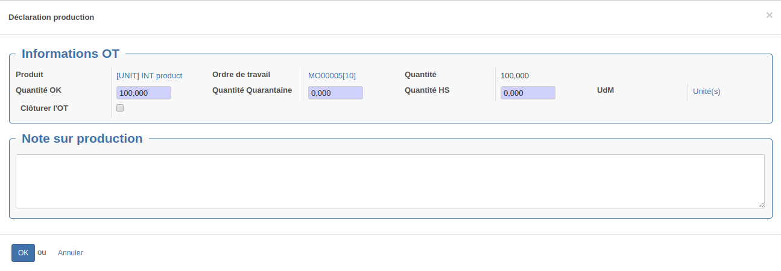
Task: Open the Unité(s) unit of measure link
Action: tap(707, 92)
